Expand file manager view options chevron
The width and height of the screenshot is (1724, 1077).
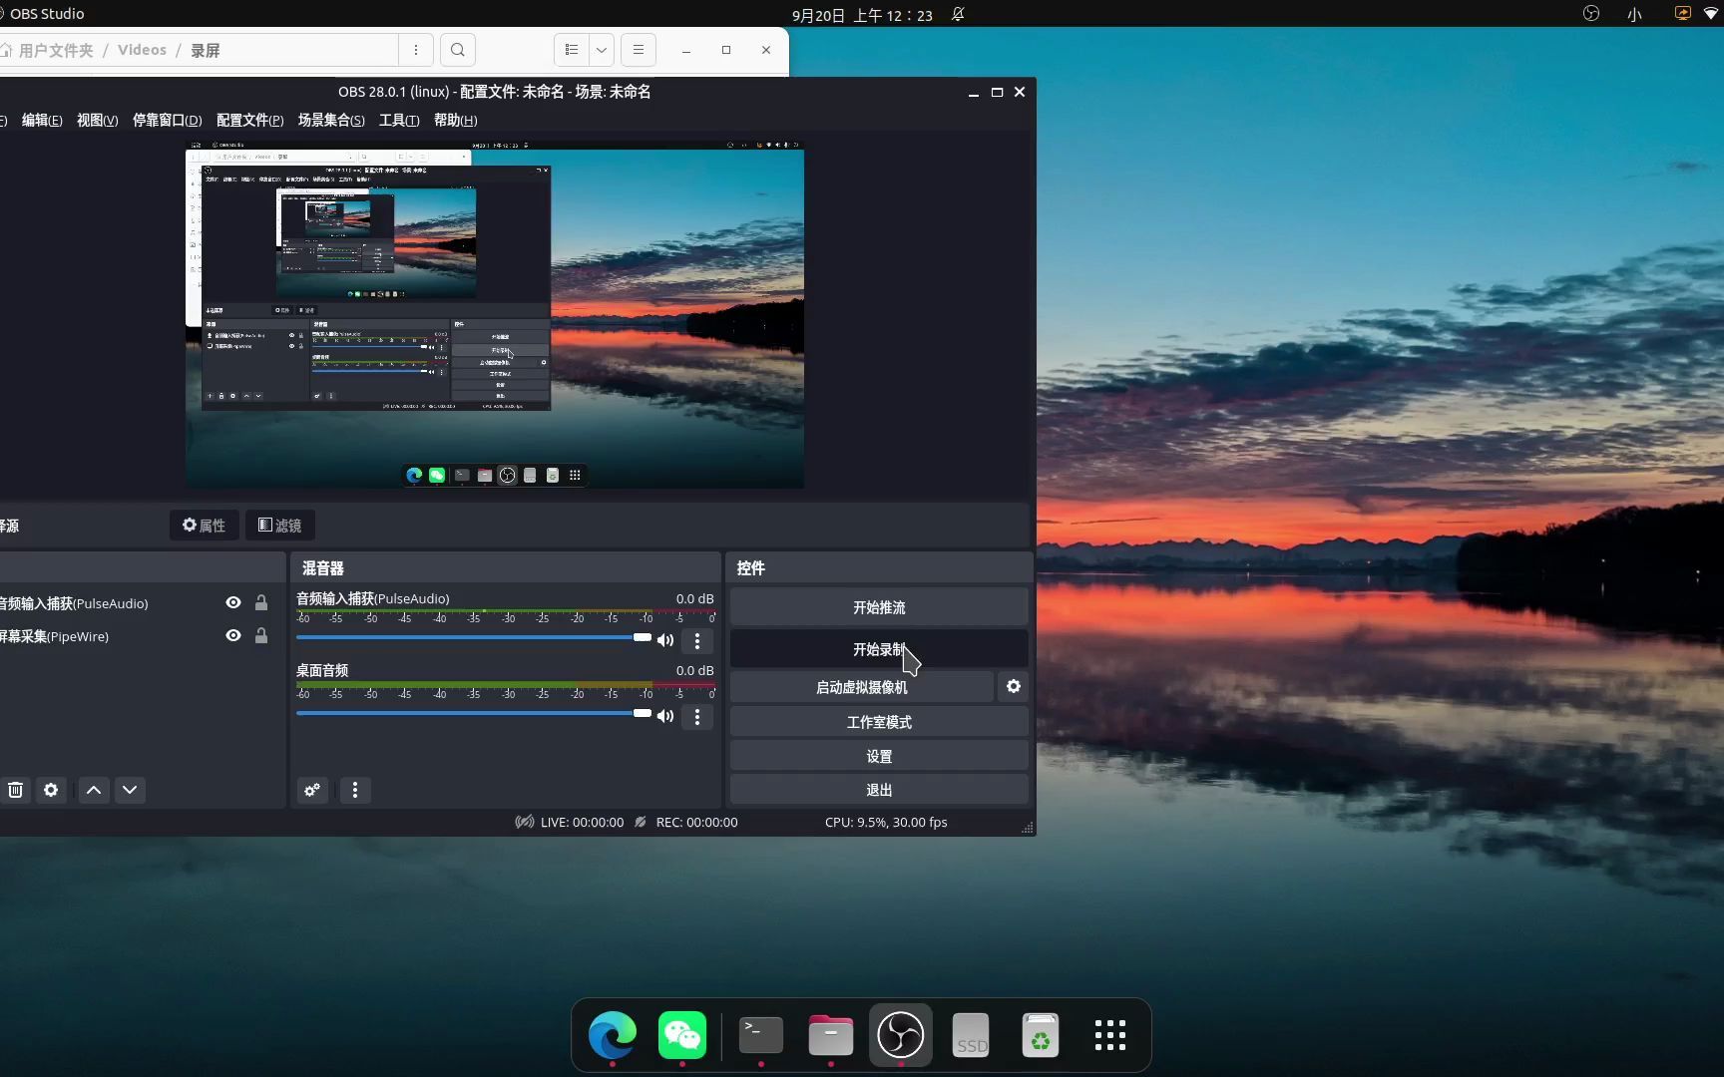pos(601,50)
